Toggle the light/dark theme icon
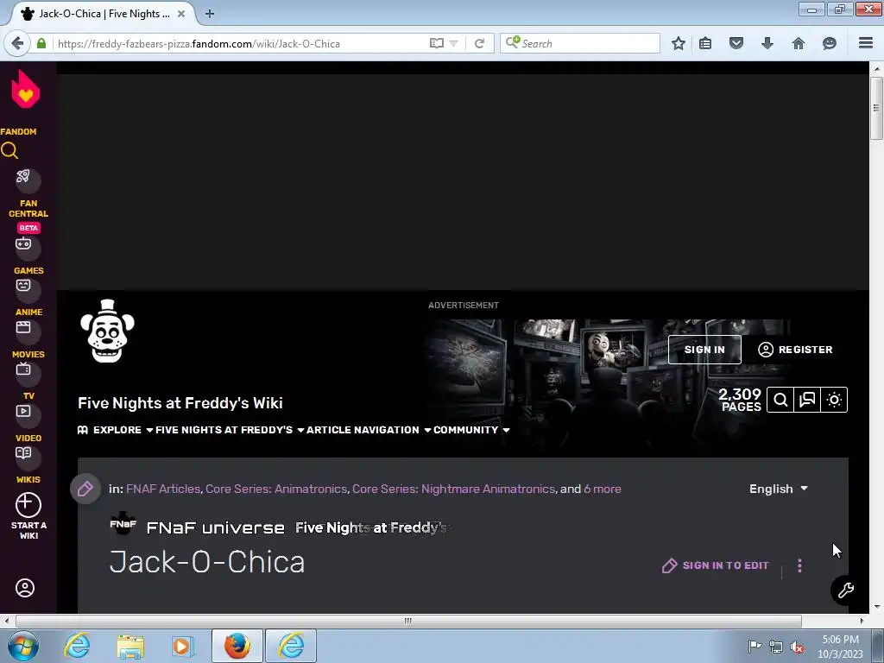Viewport: 884px width, 663px height. click(x=835, y=400)
